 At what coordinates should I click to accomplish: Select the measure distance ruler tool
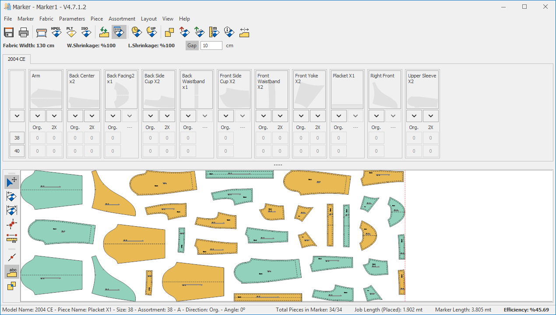(x=12, y=238)
